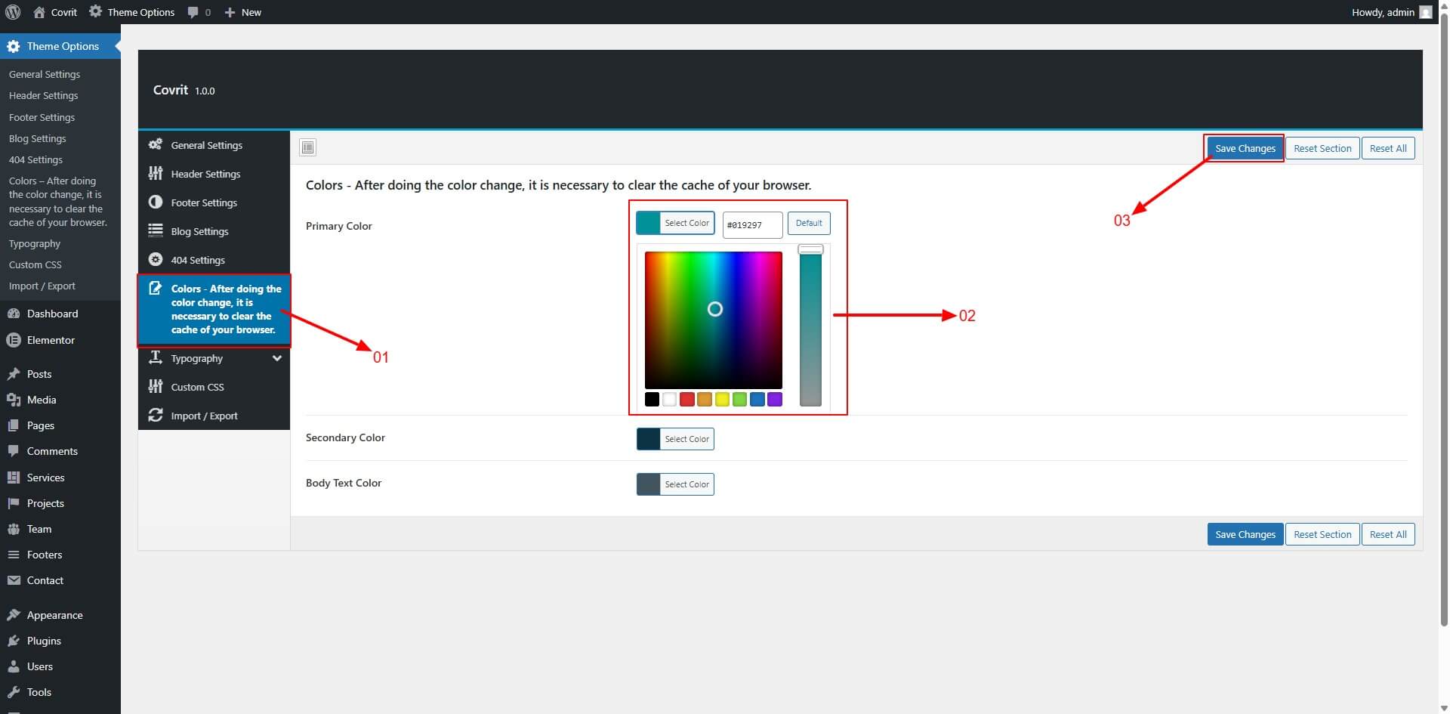The width and height of the screenshot is (1450, 714).
Task: Click the bottom Reset Section button
Action: click(1322, 534)
